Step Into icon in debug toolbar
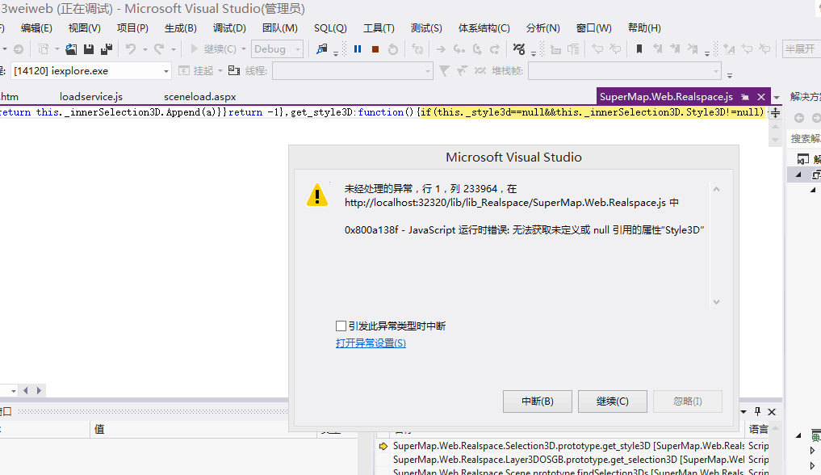Viewport: 821px width, 475px height. tap(459, 48)
